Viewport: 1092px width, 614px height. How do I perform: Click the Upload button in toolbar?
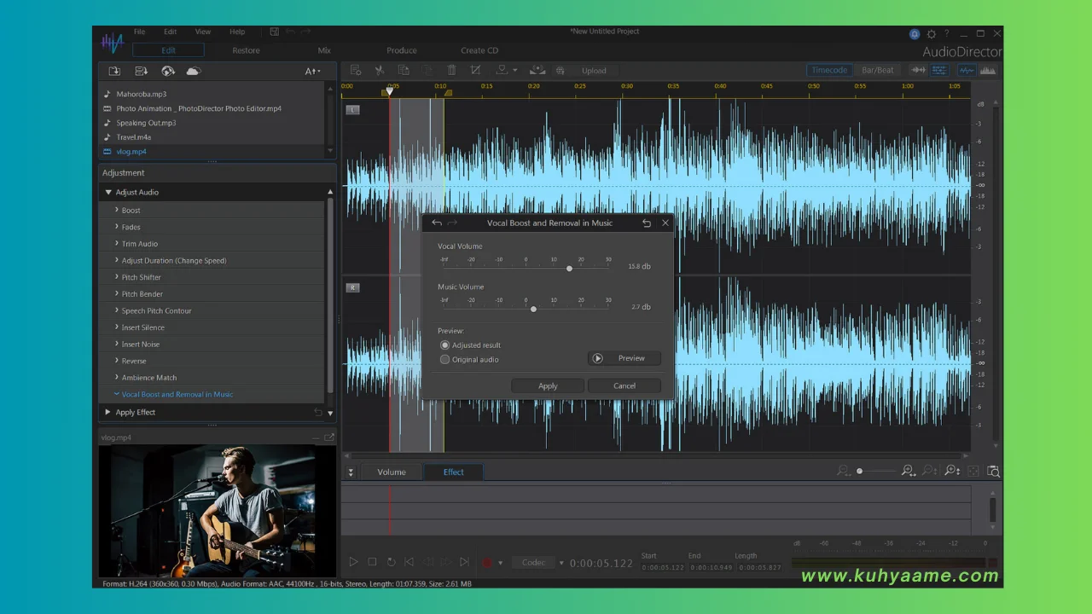coord(595,71)
